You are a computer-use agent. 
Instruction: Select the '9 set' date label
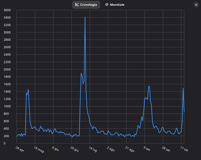(147, 149)
